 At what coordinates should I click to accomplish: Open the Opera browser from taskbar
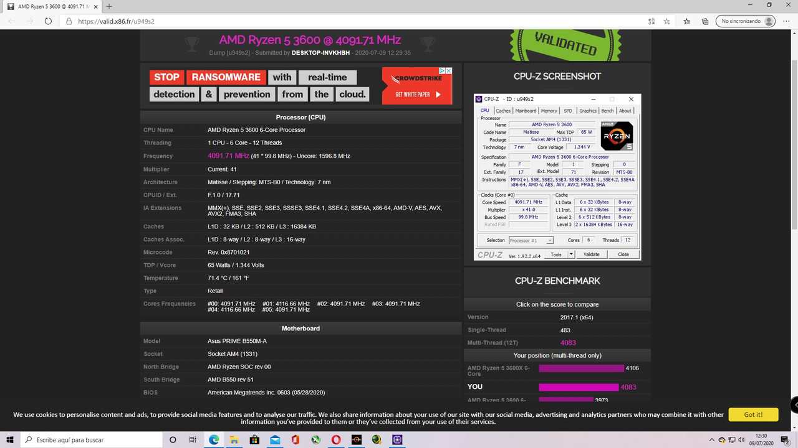336,439
